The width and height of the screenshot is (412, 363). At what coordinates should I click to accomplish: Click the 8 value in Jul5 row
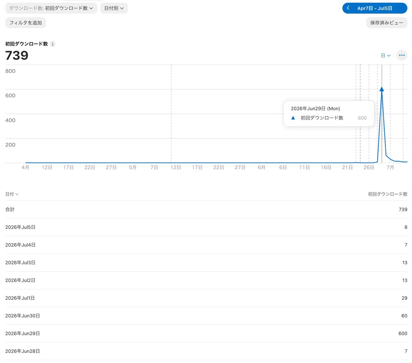click(x=406, y=227)
